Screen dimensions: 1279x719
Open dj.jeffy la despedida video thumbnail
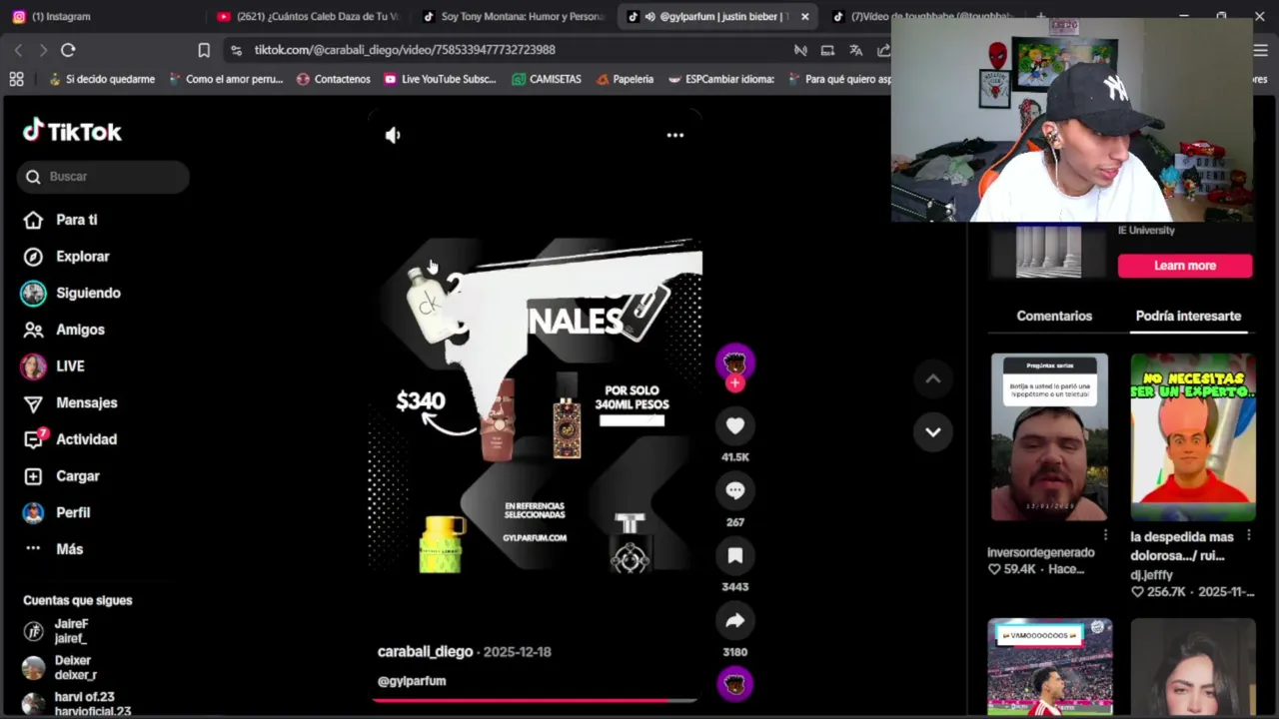[x=1193, y=436]
